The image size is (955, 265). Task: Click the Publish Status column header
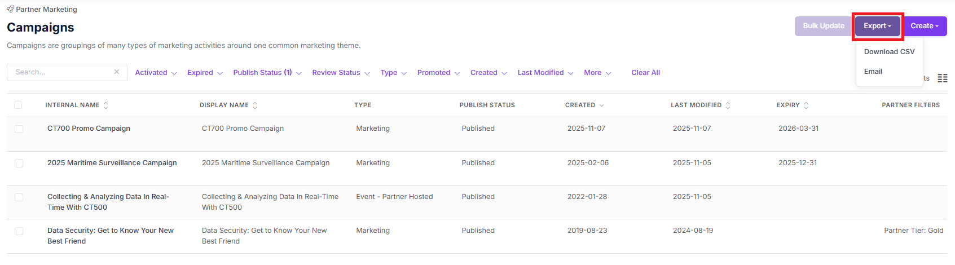click(487, 105)
